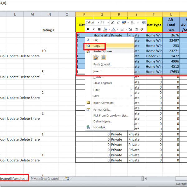This screenshot has width=187, height=187.
Task: Click the Format Painter brush icon
Action: pos(142,29)
